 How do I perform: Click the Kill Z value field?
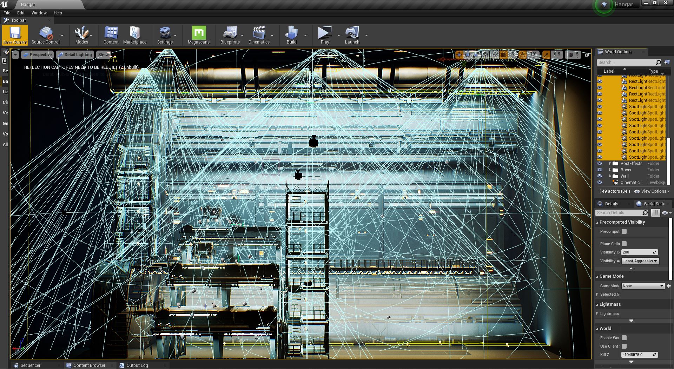click(x=639, y=355)
